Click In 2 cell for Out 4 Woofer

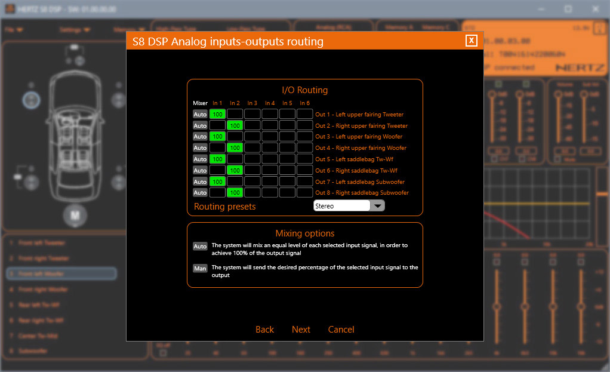[235, 147]
